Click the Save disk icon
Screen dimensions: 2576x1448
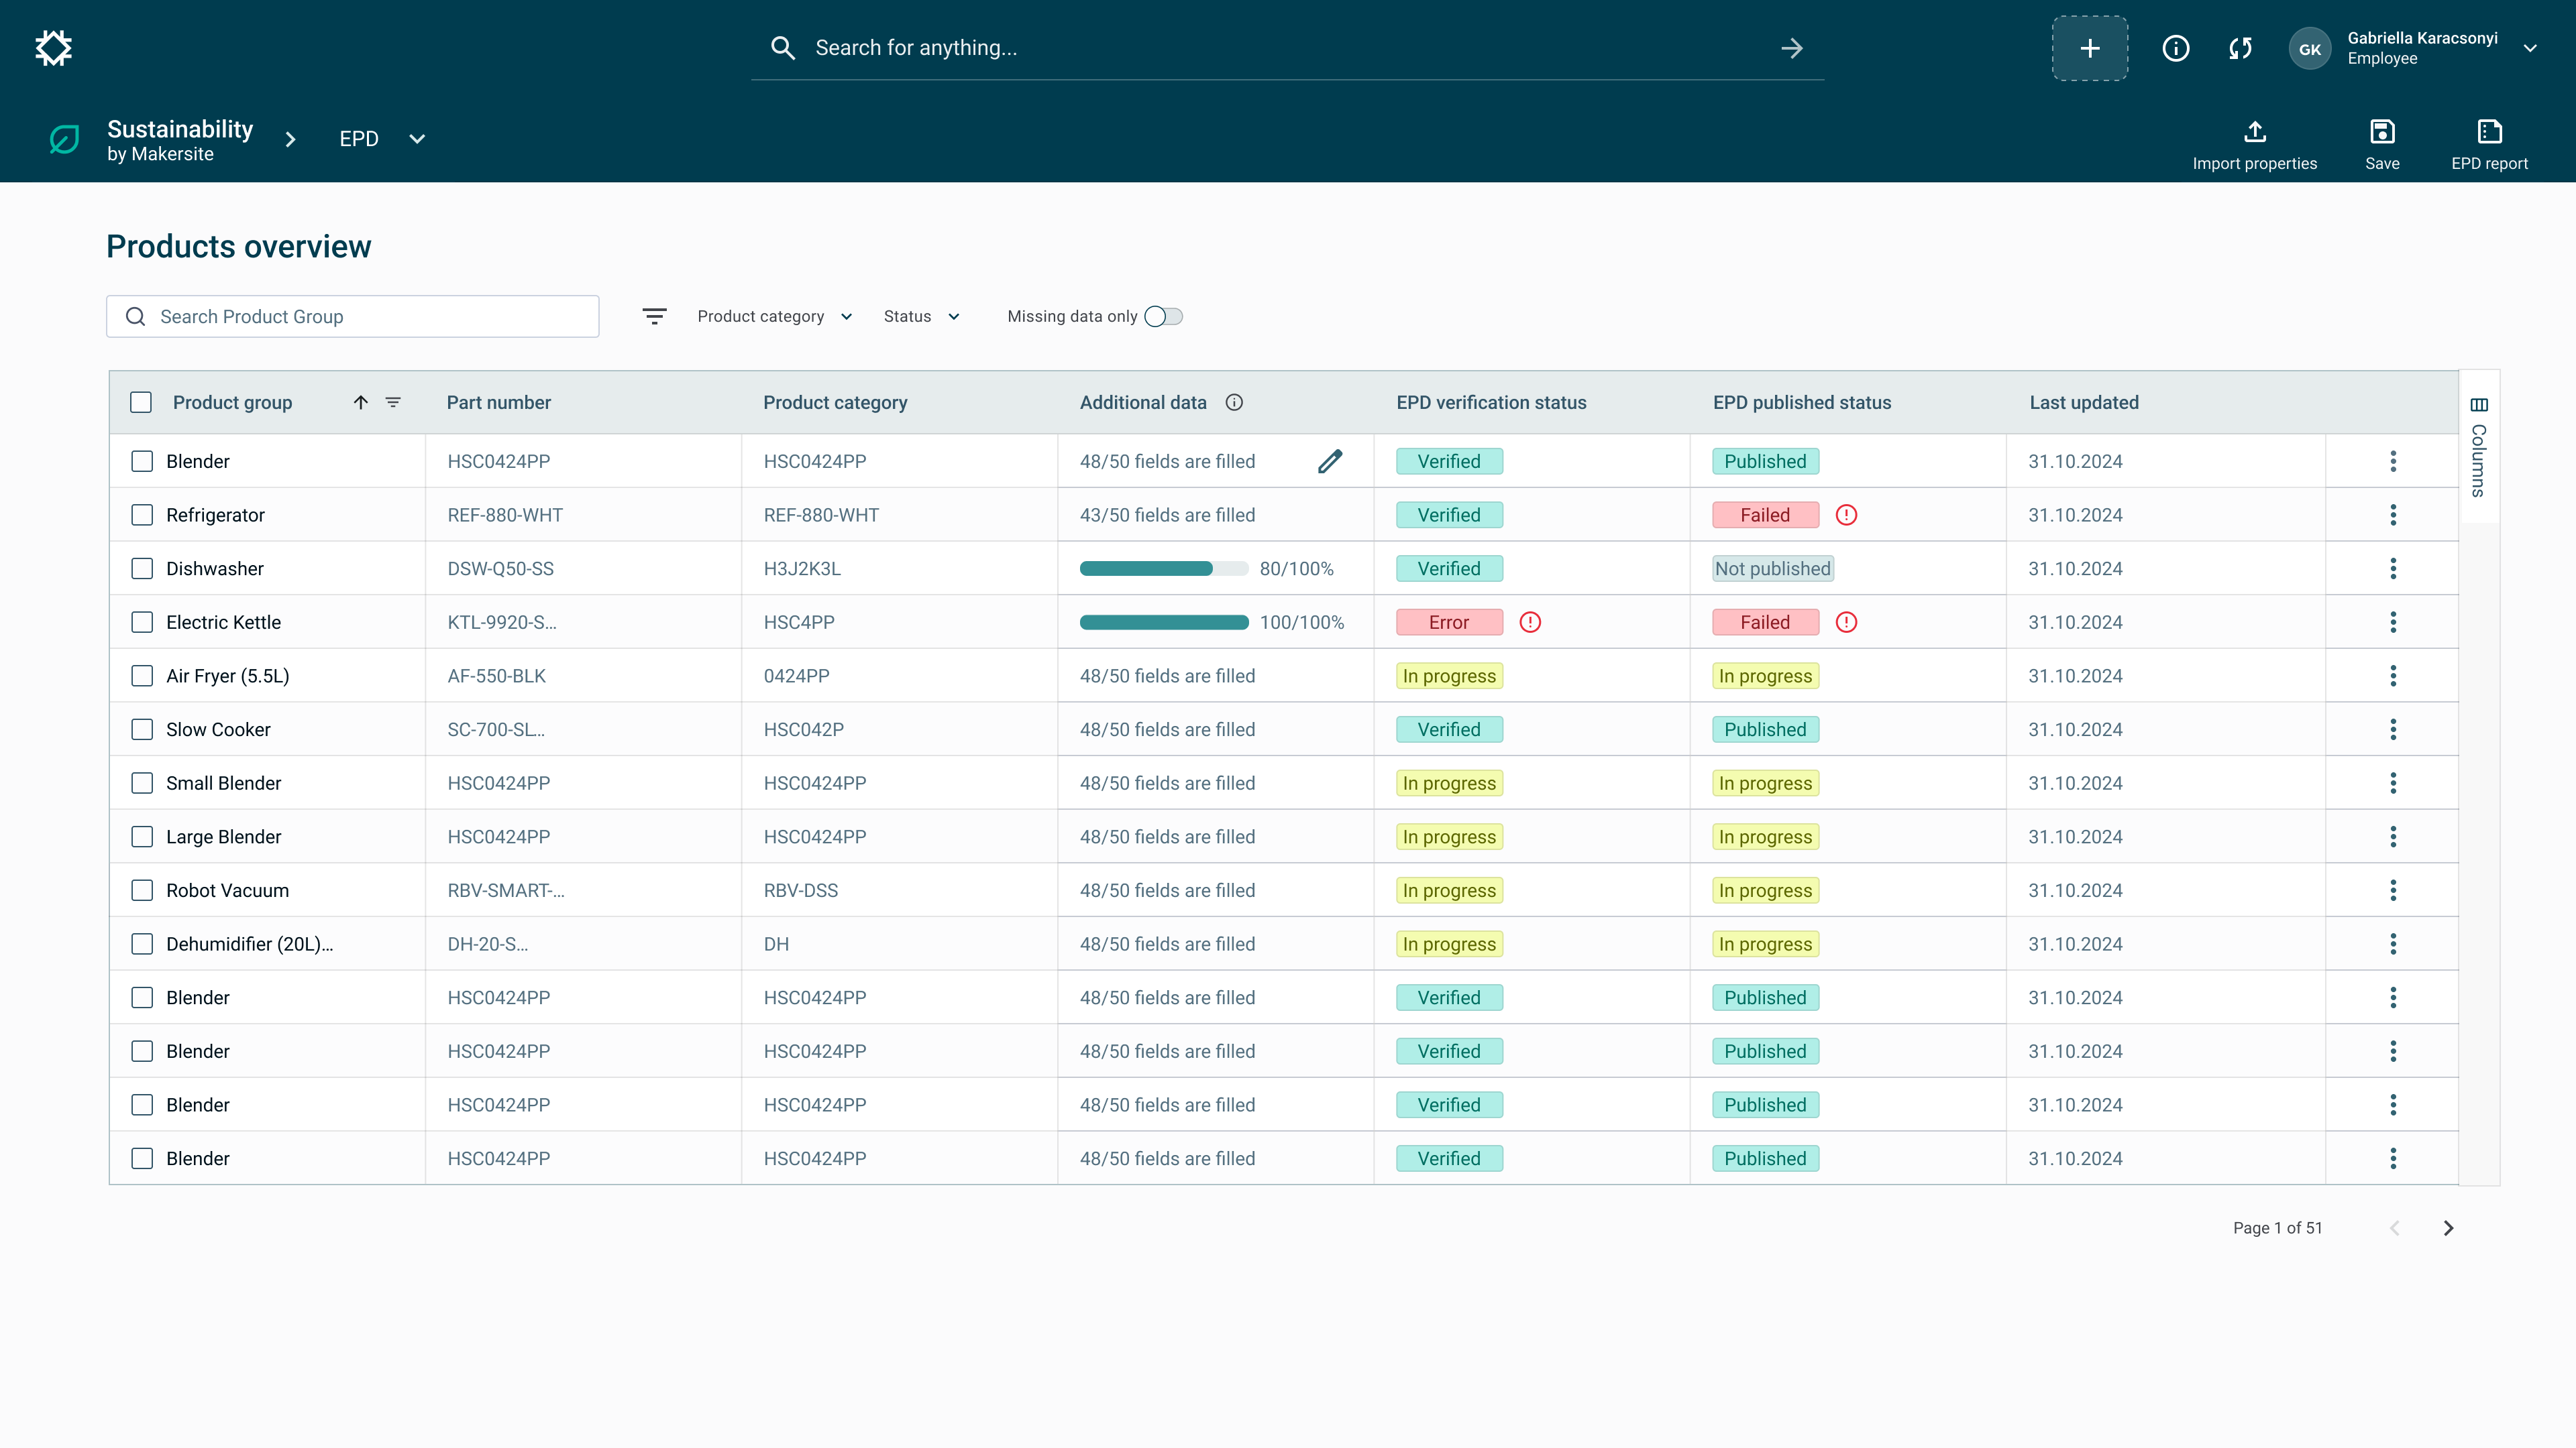(x=2381, y=132)
